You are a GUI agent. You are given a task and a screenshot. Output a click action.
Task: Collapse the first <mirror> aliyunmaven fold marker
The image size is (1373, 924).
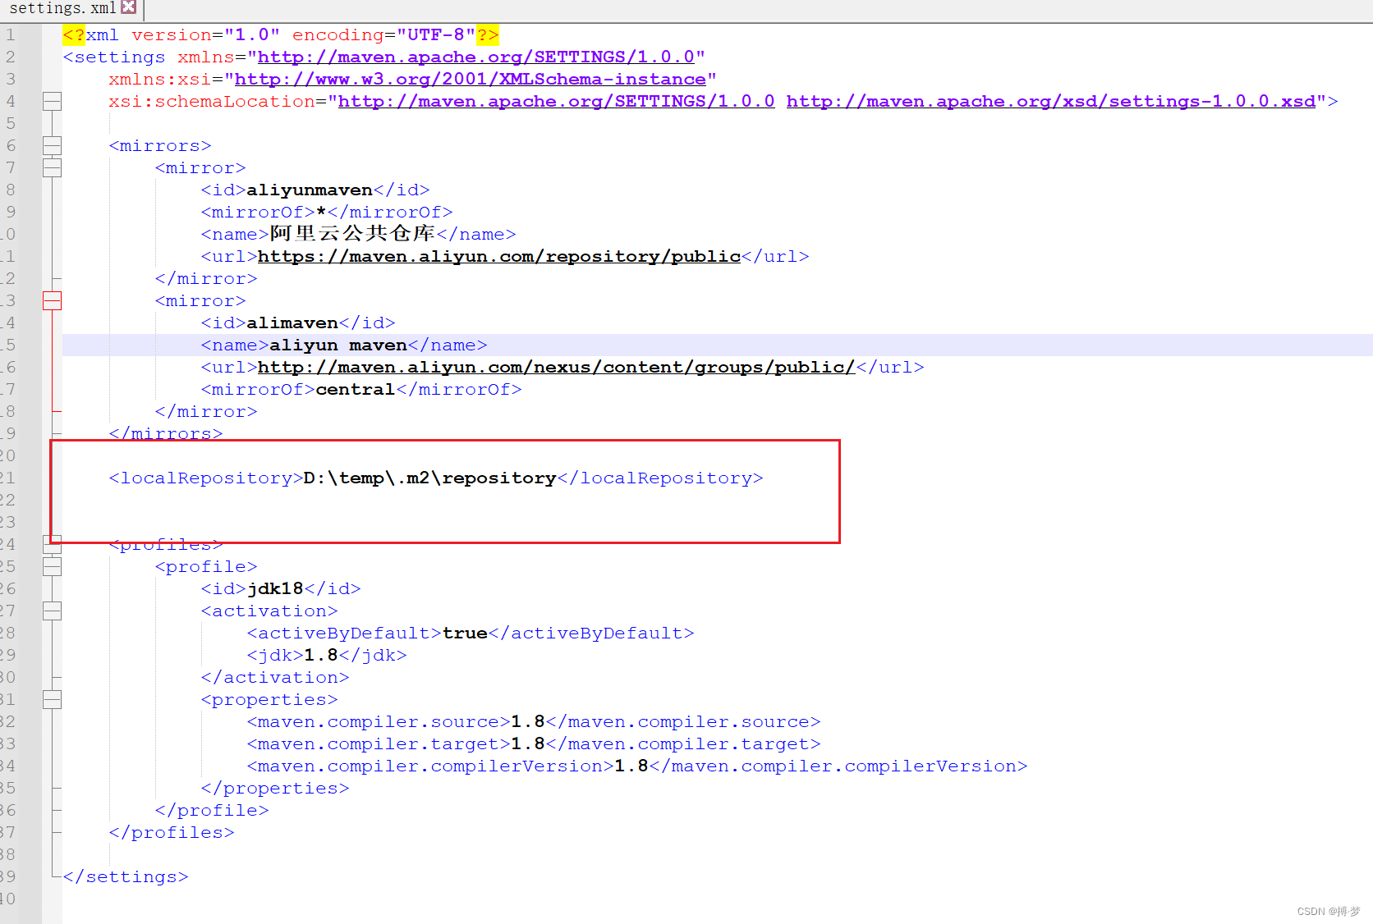pos(52,168)
